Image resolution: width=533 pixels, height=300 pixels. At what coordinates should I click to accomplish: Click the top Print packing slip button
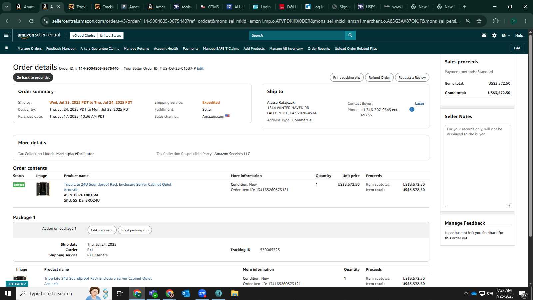click(x=346, y=77)
